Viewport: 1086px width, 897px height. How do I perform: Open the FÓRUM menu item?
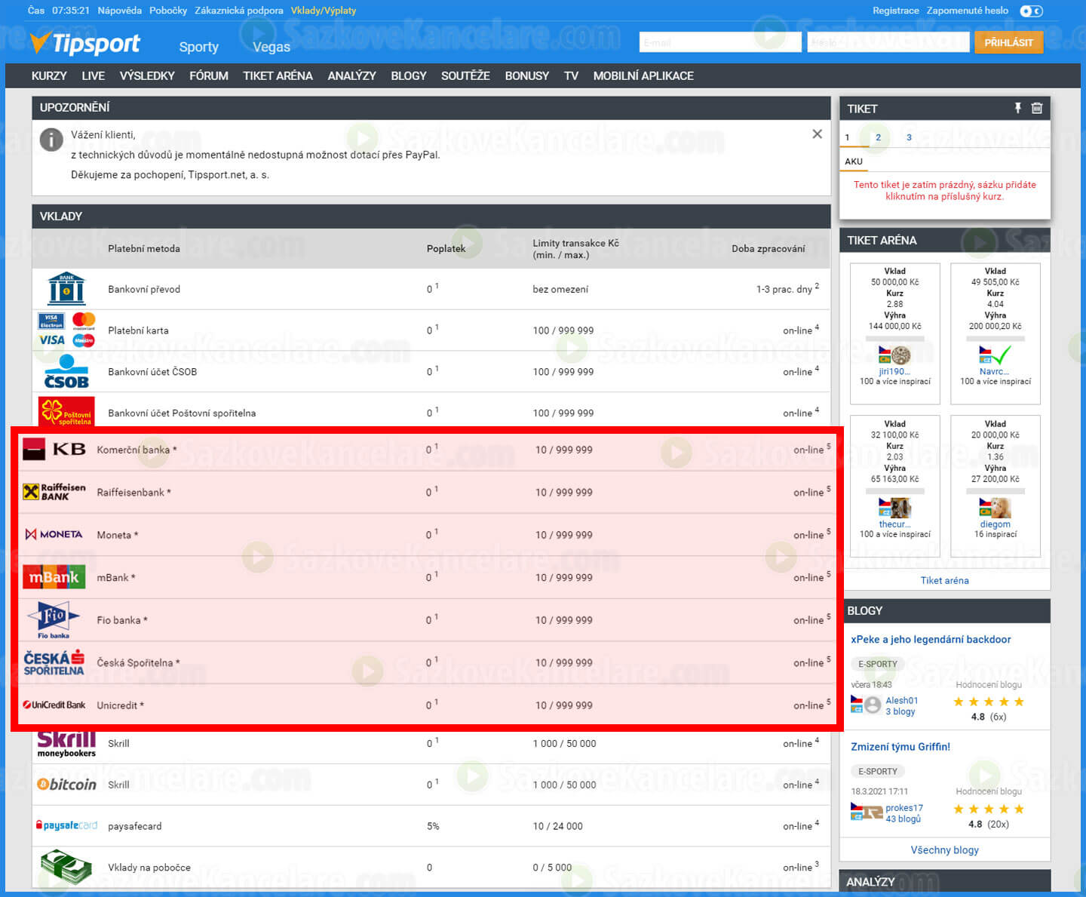[x=209, y=75]
